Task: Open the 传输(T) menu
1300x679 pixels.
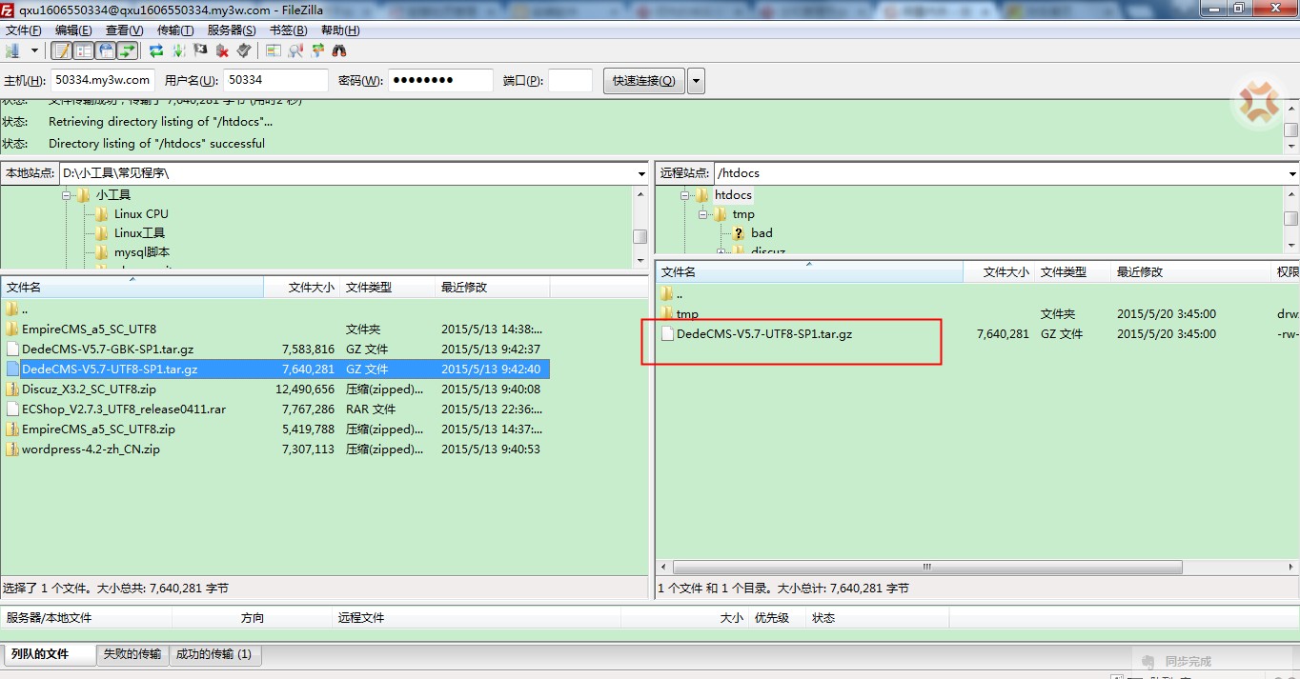Action: click(175, 30)
